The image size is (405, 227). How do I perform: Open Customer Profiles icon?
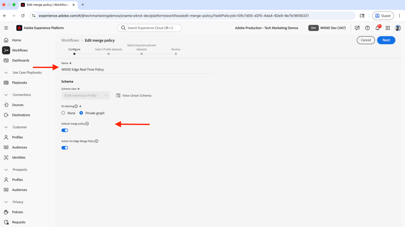click(x=6, y=137)
